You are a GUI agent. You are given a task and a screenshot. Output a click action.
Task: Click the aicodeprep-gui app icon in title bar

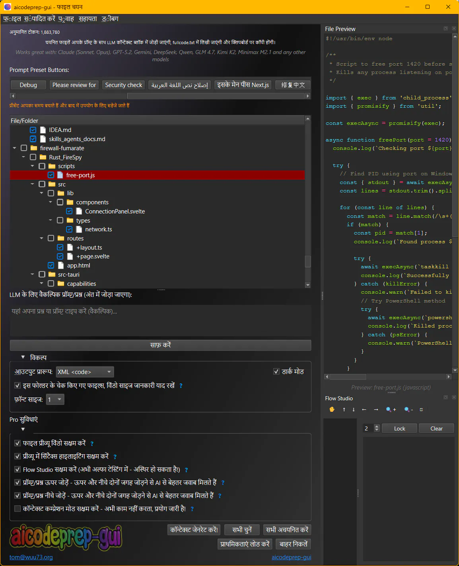click(x=8, y=7)
